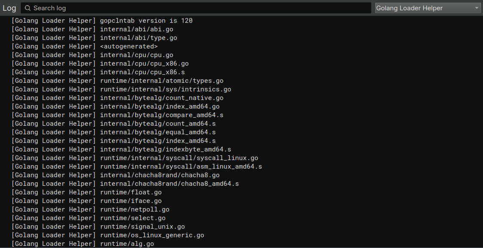Screen dimensions: 483x248
Task: Click the gopclntab version is 120 line
Action: point(102,21)
